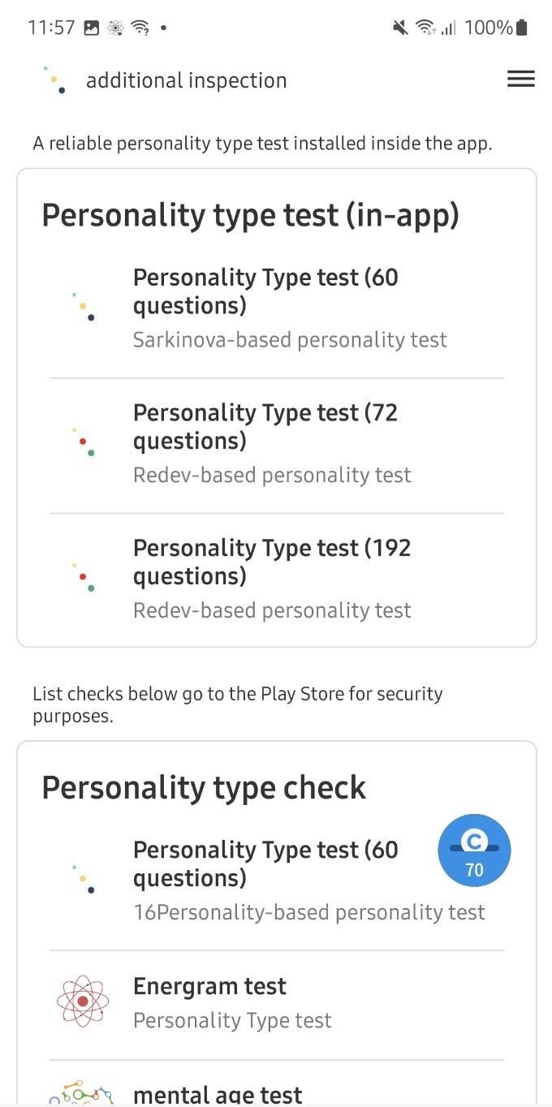Tap the muted sound icon in status bar
The image size is (552, 1107).
pos(399,28)
